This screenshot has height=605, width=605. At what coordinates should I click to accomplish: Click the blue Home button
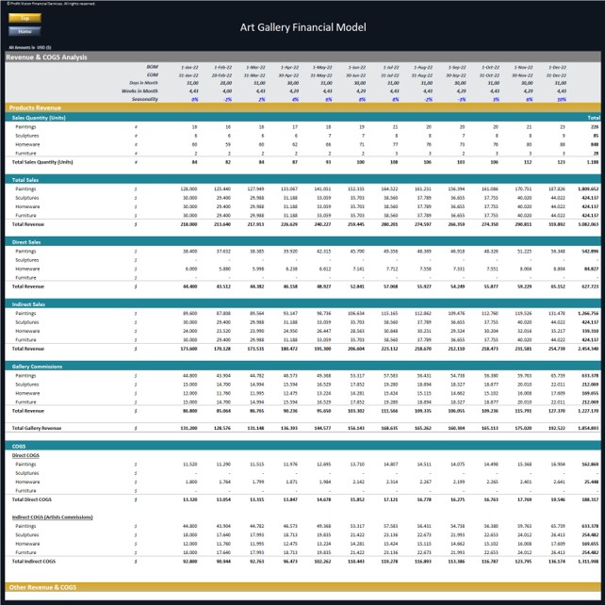pyautogui.click(x=25, y=31)
